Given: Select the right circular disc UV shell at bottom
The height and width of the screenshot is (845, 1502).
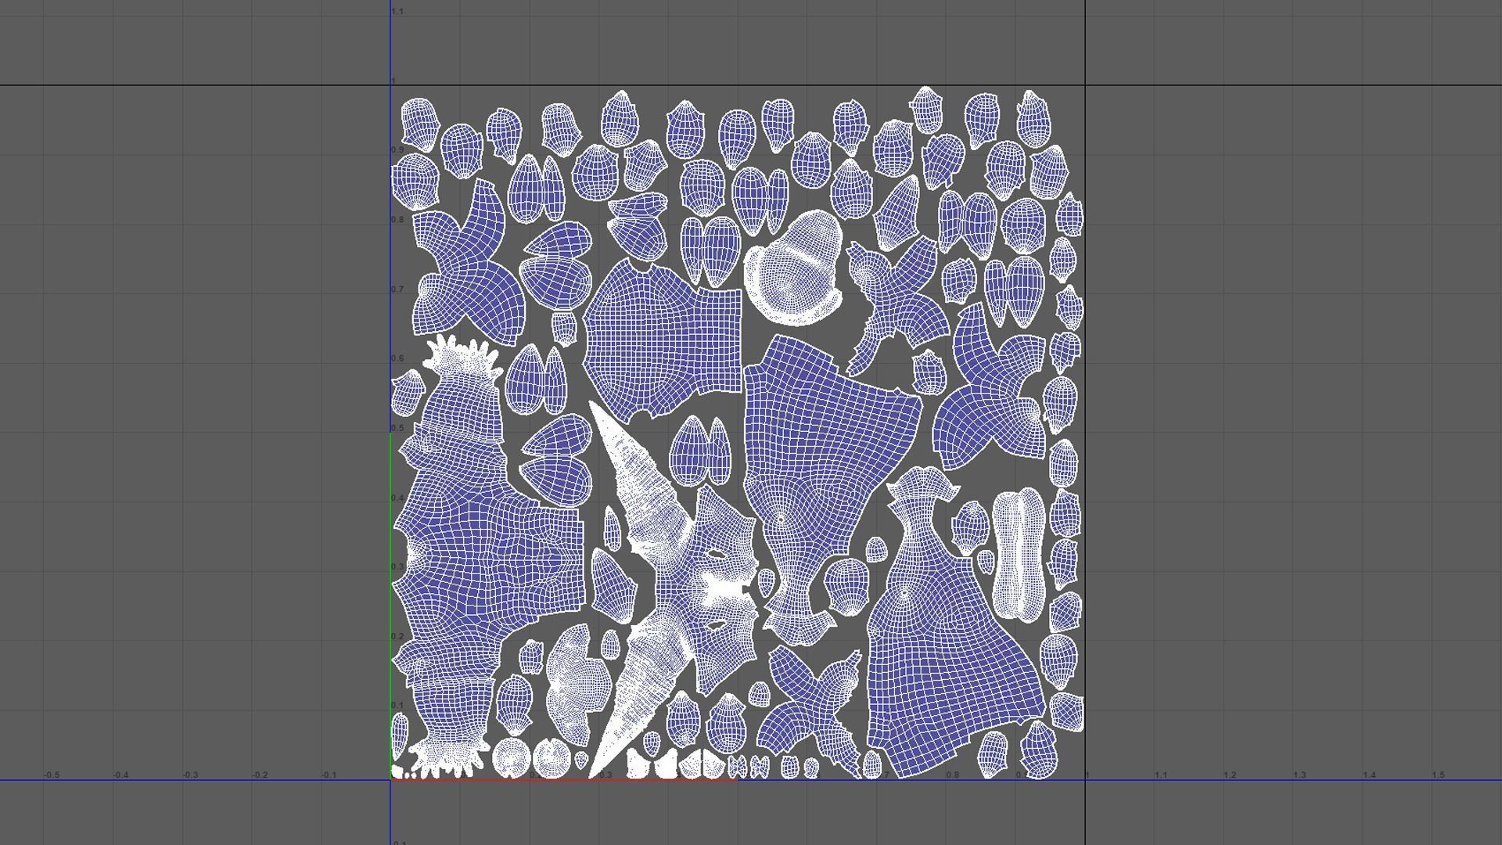Looking at the screenshot, I should [x=551, y=757].
